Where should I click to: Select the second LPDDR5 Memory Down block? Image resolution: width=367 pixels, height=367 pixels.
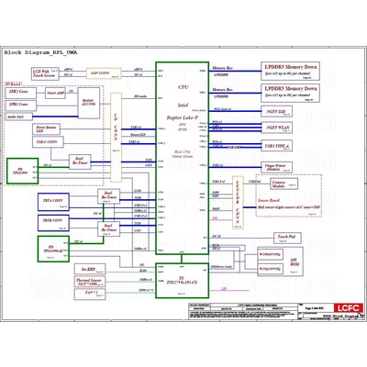290,93
